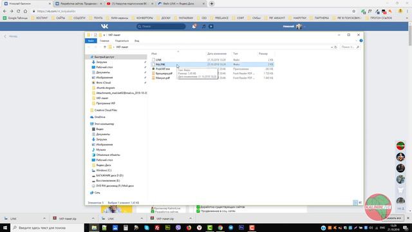This screenshot has height=232, width=412.
Task: Refresh the Explorer address bar
Action: pos(335,47)
